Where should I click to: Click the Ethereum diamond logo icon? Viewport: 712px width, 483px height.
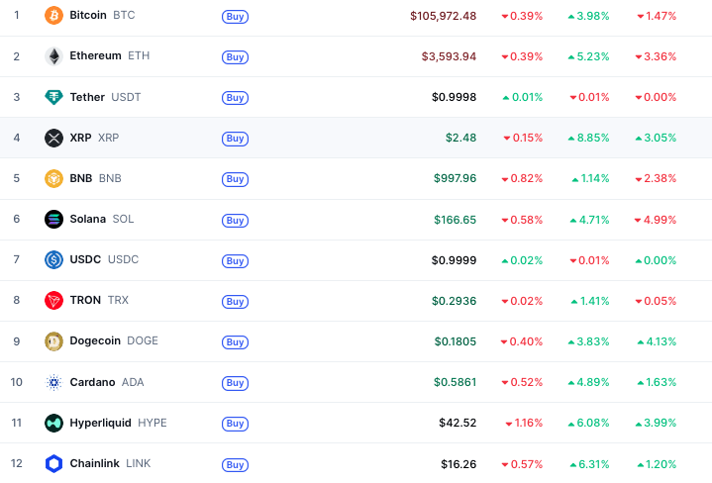pos(53,56)
